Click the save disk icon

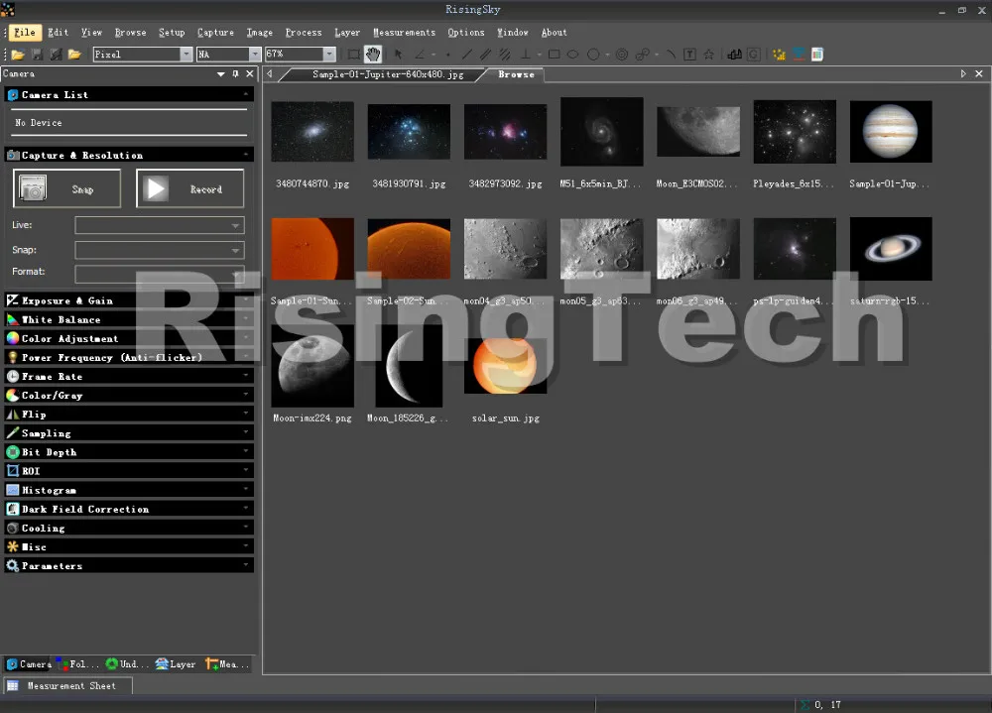(37, 55)
